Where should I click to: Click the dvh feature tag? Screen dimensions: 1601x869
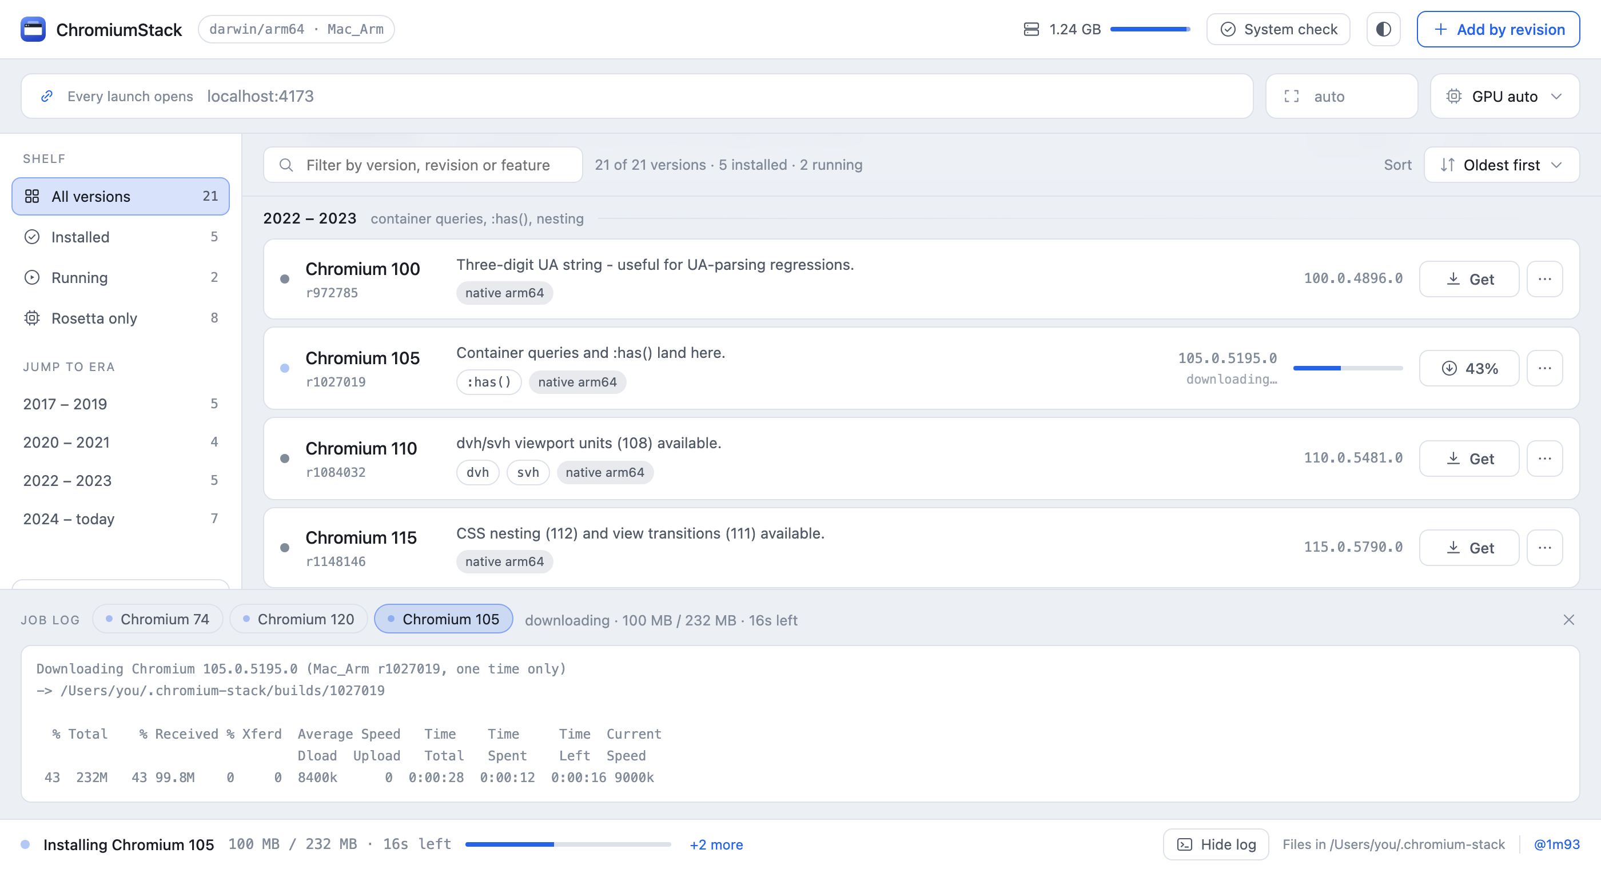[x=477, y=472]
